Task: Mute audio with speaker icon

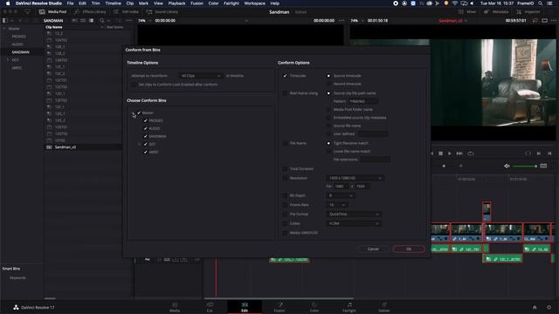Action: coord(507,166)
